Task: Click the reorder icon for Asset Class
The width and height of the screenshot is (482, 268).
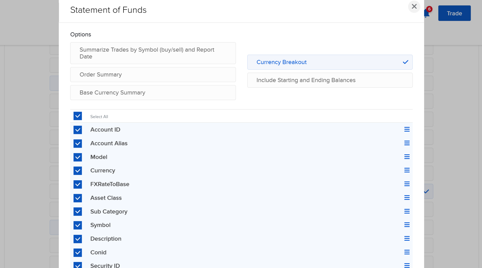Action: pos(407,198)
